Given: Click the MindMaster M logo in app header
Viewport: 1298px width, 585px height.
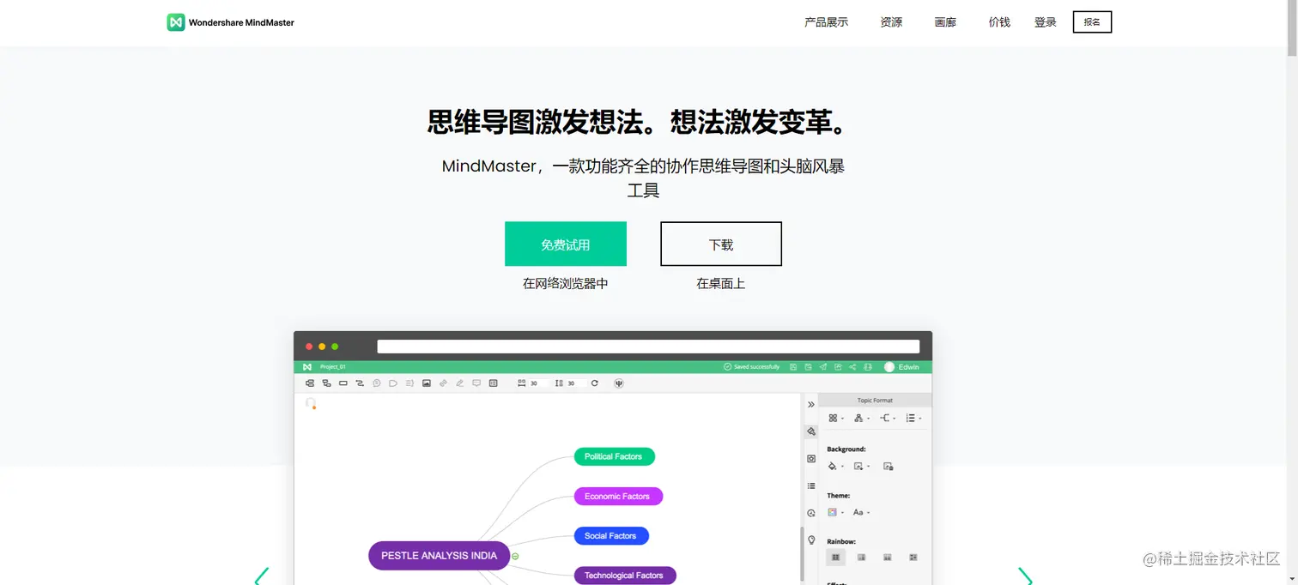Looking at the screenshot, I should click(x=307, y=367).
